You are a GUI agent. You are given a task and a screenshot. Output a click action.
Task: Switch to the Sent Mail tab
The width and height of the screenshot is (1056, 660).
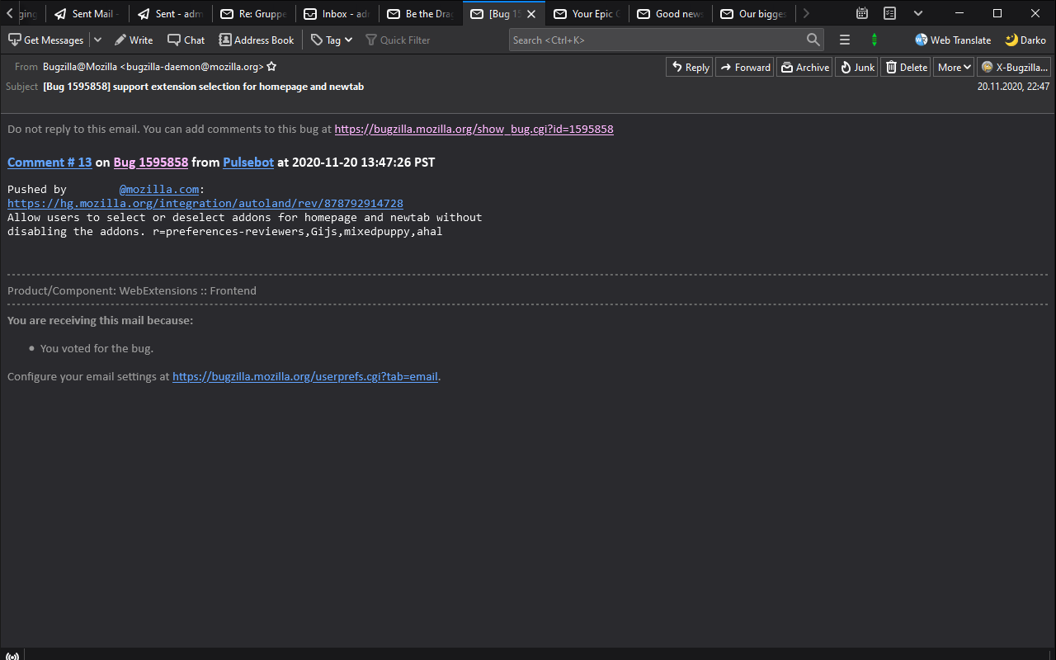pyautogui.click(x=88, y=13)
